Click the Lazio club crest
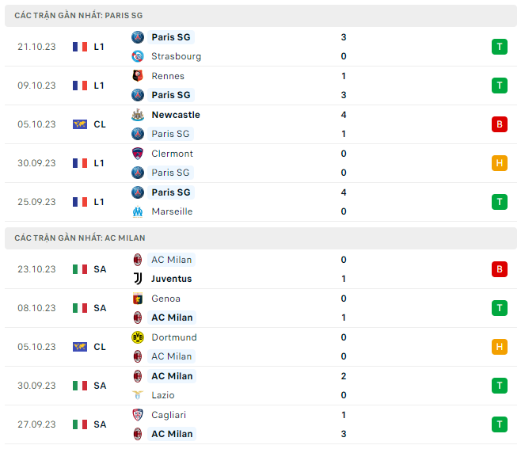 [138, 395]
